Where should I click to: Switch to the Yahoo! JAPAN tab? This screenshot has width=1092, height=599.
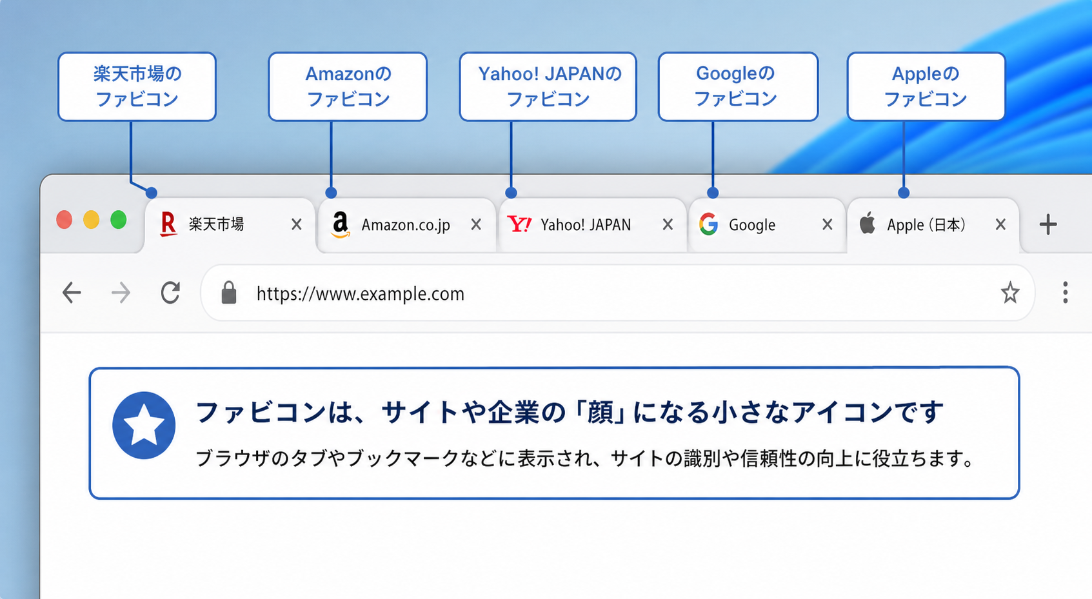click(593, 225)
